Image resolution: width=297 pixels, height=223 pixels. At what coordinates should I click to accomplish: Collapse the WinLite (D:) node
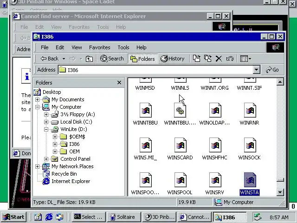(46, 129)
